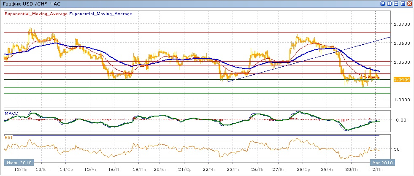Click the MACD indicator label
This screenshot has height=176, width=414.
pos(11,113)
